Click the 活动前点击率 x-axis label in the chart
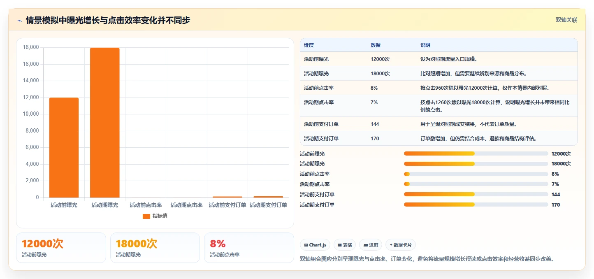 [146, 205]
